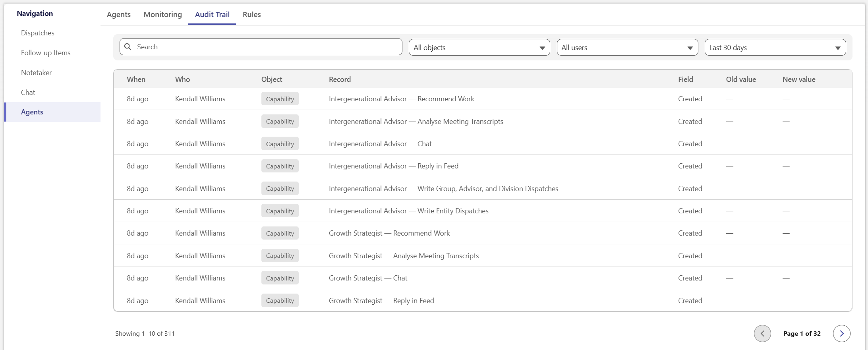Select Intergenerational Advisor — Recommend Work record
The width and height of the screenshot is (868, 350).
(402, 99)
